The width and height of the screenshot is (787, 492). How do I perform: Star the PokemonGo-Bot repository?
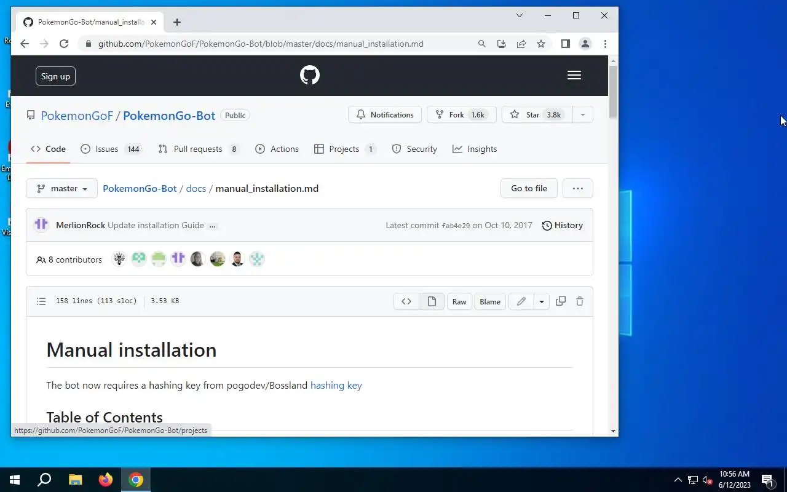tap(537, 114)
